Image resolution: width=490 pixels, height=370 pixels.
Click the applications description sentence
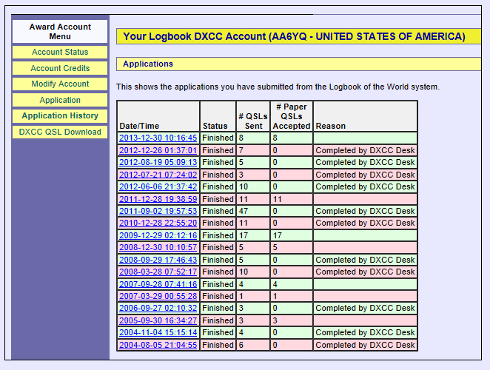coord(278,87)
